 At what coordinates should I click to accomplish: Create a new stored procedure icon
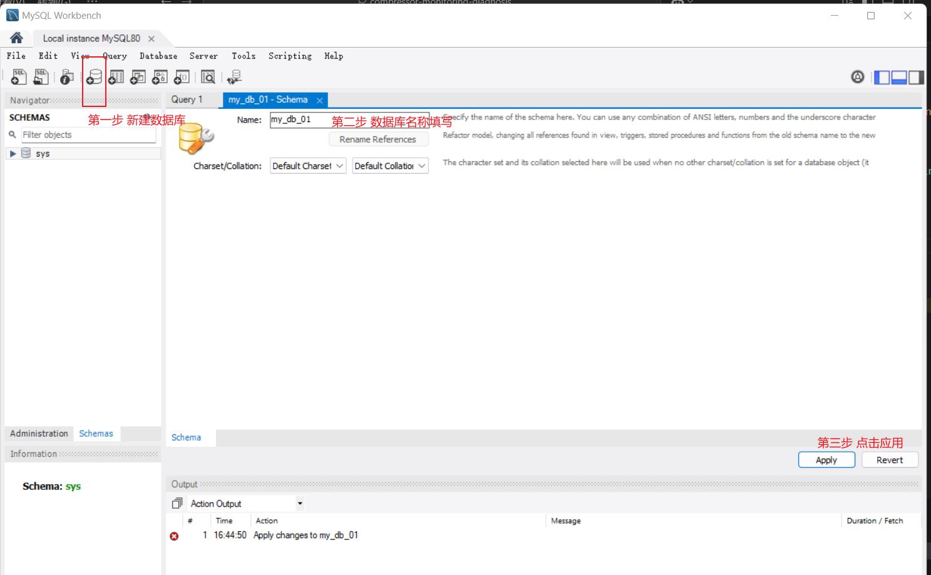click(x=160, y=77)
